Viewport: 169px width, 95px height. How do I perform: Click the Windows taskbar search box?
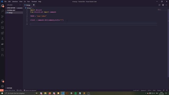tap(20, 93)
